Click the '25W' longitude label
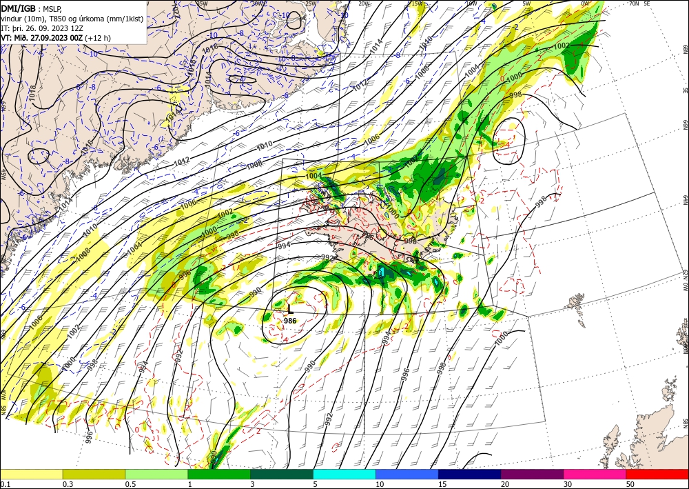Screen dimensions: 689x489 point(311,3)
